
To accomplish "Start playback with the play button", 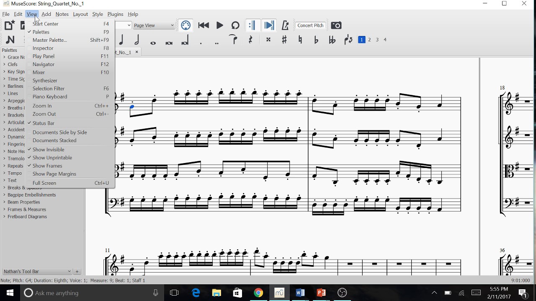I will 219,26.
